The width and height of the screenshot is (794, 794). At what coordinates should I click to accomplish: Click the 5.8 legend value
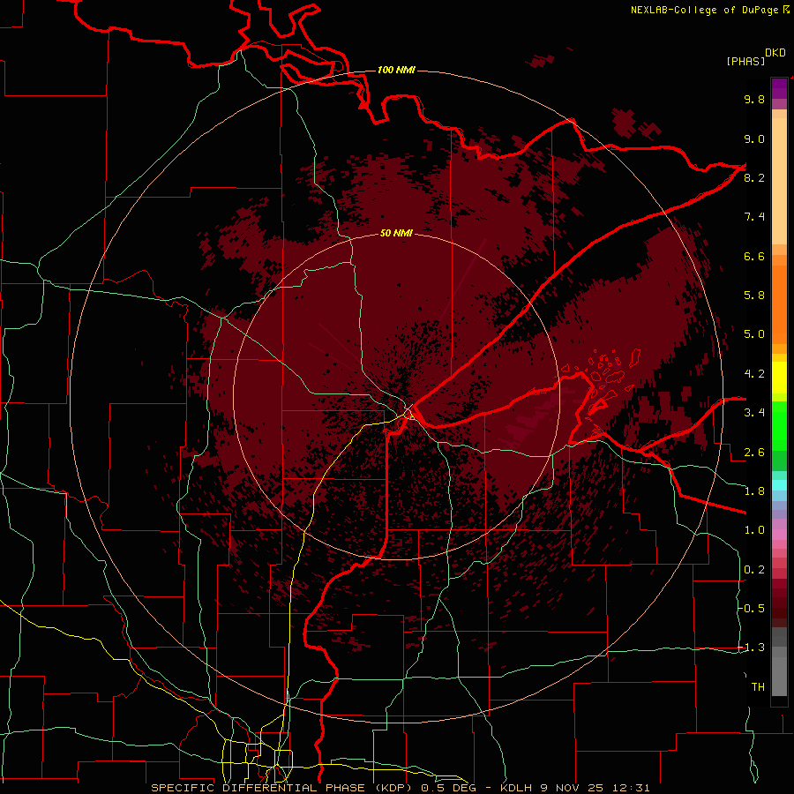click(754, 296)
